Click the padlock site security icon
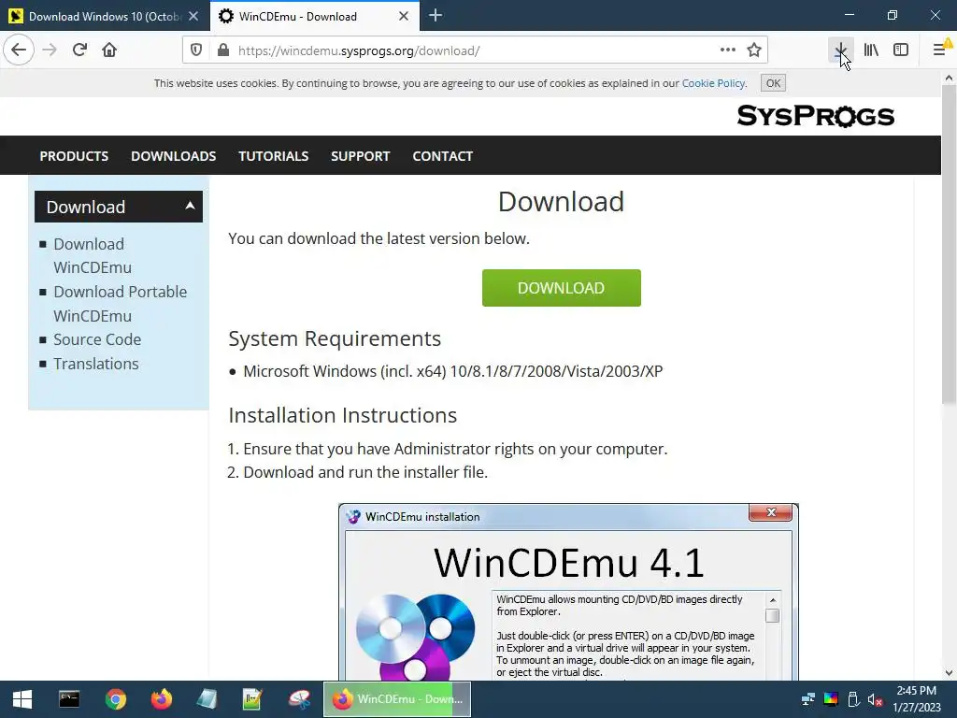Viewport: 957px width, 718px height. click(x=223, y=50)
